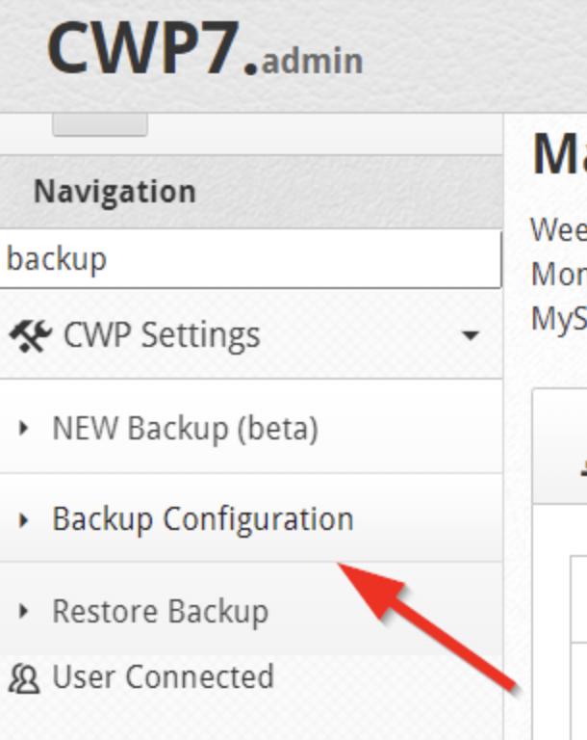Screen dimensions: 587x740
Task: Click the navigation search field containing backup
Action: (x=250, y=259)
